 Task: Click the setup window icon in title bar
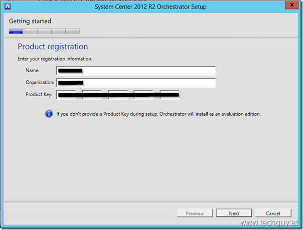pyautogui.click(x=9, y=7)
